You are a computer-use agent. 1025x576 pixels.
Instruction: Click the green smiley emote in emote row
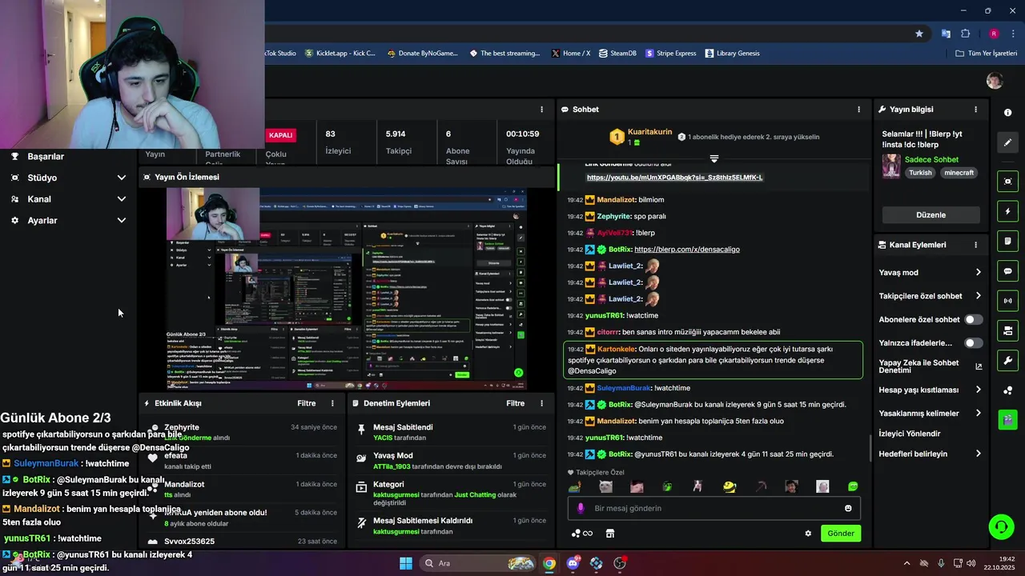click(x=853, y=486)
